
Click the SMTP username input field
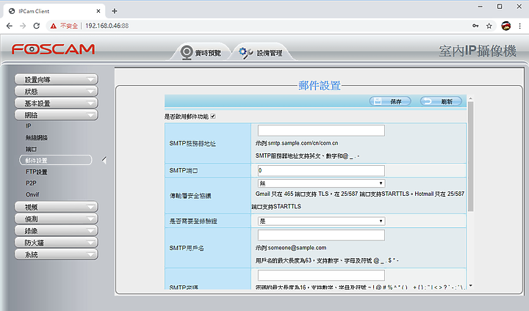click(321, 235)
